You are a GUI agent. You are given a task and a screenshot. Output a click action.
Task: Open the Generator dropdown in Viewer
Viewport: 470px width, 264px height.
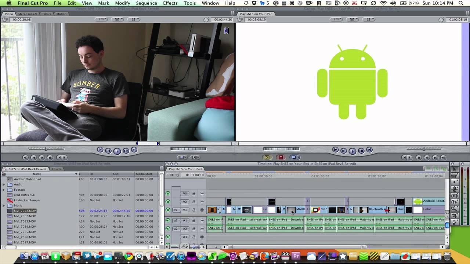point(194,157)
